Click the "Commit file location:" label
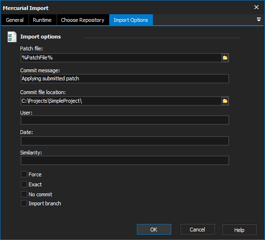Screen dimensions: 265x240 [x=43, y=92]
